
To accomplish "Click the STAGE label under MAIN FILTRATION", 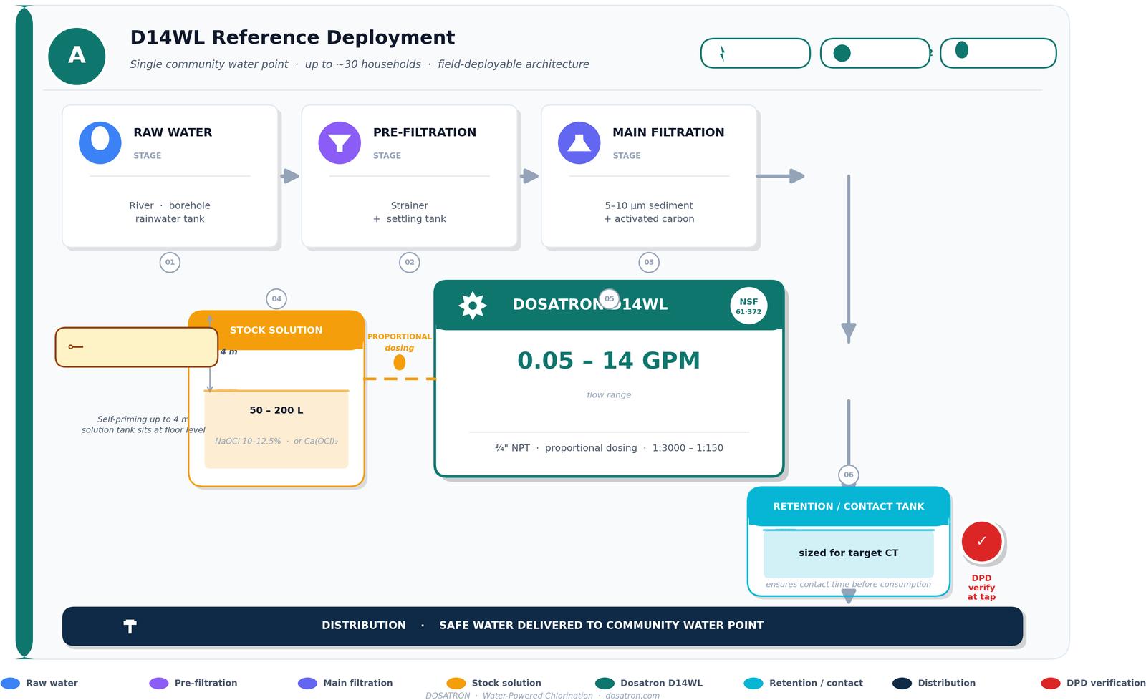I will [627, 156].
